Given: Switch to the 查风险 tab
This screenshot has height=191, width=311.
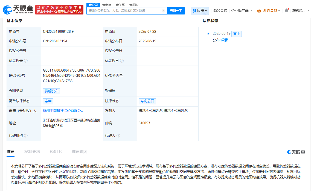Looking at the screenshot, I should (134, 5).
